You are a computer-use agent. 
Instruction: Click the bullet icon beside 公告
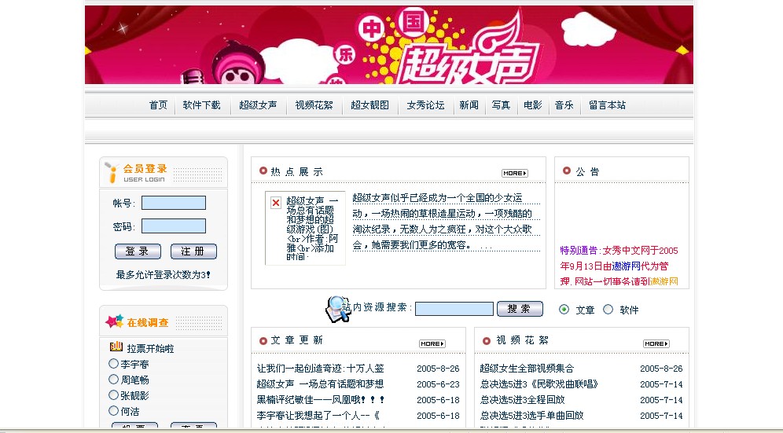point(566,171)
